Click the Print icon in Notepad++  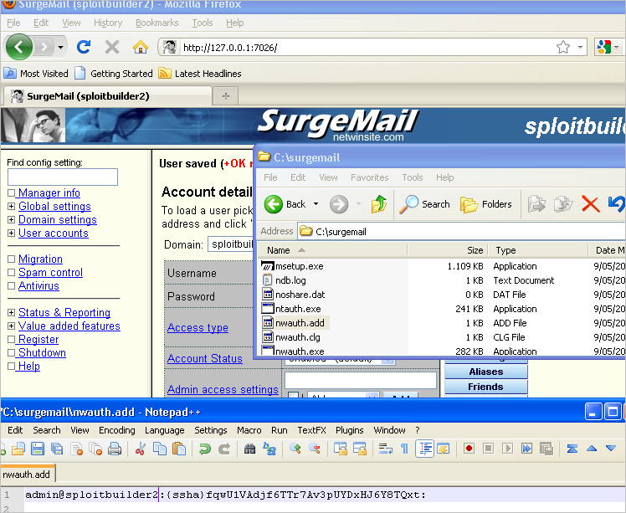(x=114, y=449)
